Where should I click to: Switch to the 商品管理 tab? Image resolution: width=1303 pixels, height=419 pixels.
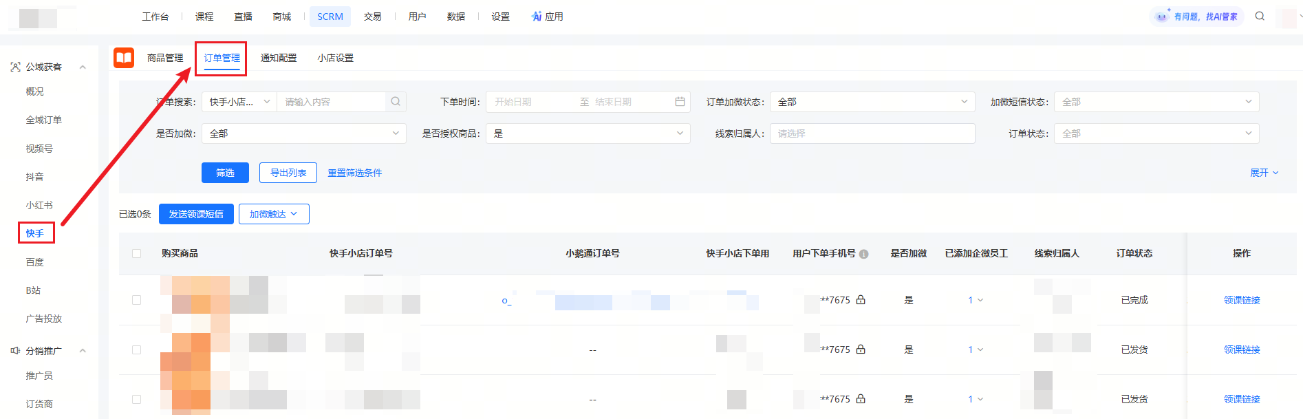click(165, 58)
